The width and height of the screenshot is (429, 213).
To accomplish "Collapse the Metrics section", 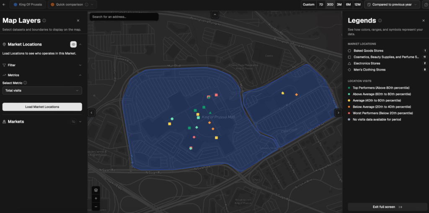I will (80, 75).
